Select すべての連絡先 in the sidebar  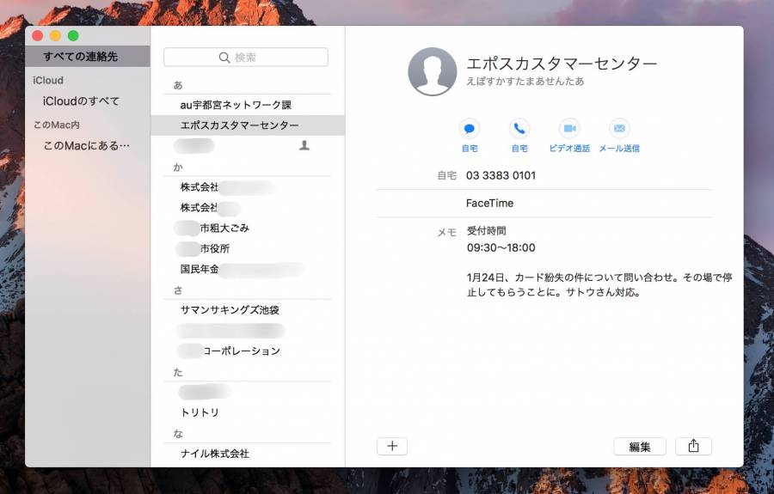tap(88, 56)
